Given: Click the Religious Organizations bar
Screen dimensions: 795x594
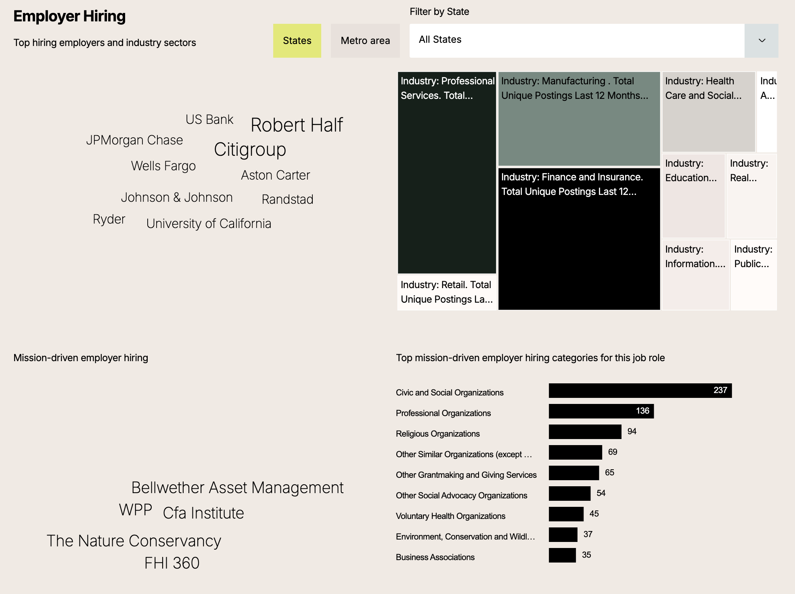Looking at the screenshot, I should (585, 432).
